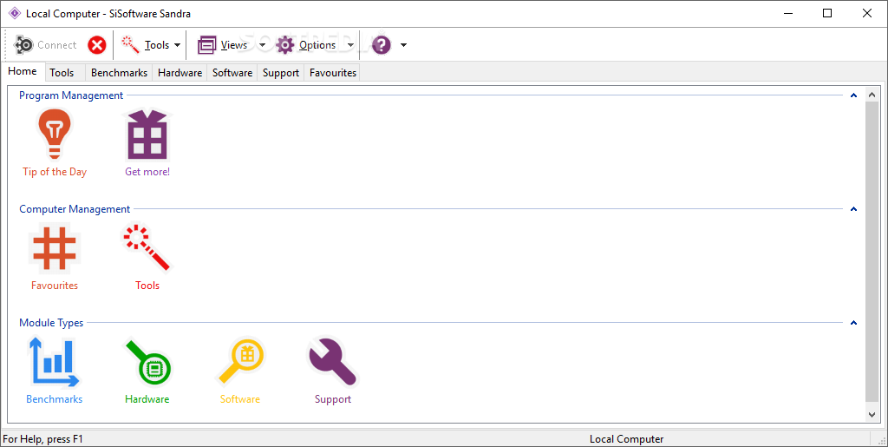
Task: Click the Software label under Module Types
Action: point(240,399)
